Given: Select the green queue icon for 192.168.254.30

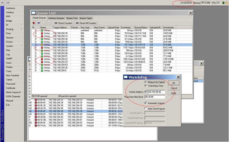Looking at the screenshot, I should (x=42, y=39).
